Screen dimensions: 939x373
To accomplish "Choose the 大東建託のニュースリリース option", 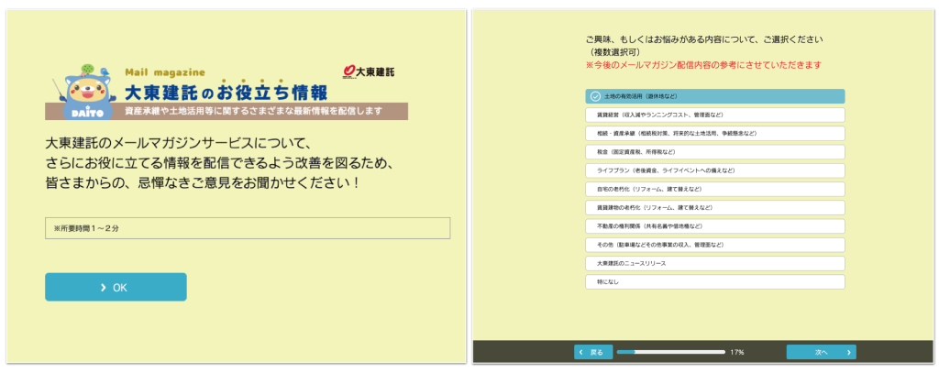I will (714, 263).
